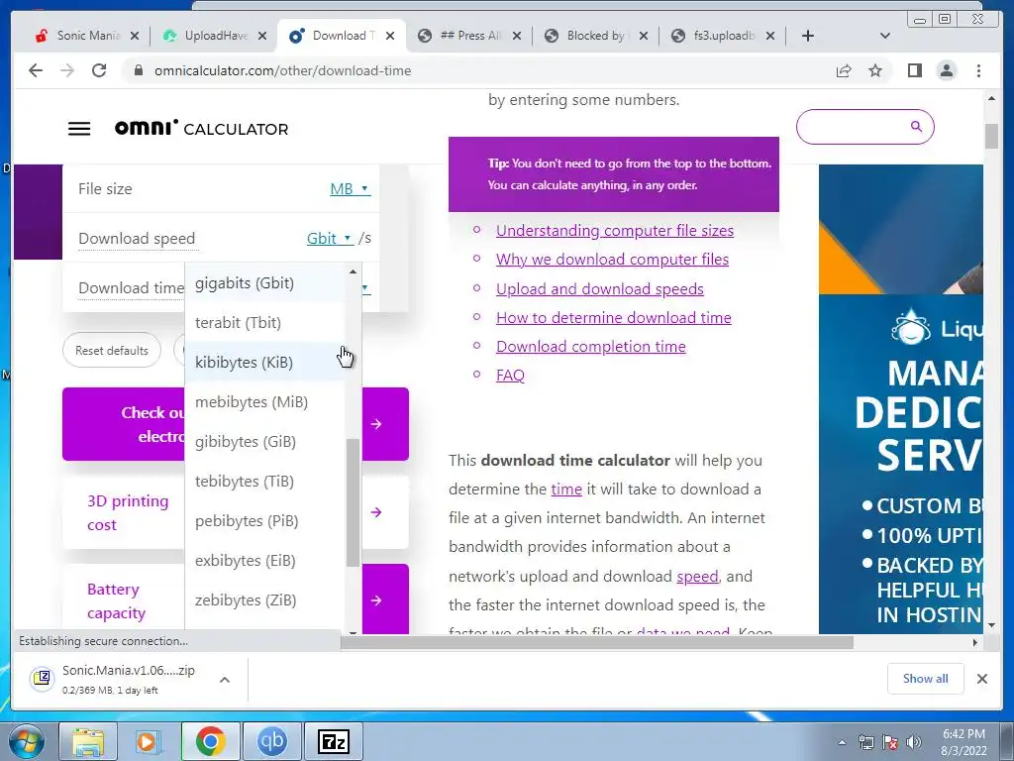Expand the tab search chevron in Chrome
Image resolution: width=1014 pixels, height=761 pixels.
coord(884,36)
